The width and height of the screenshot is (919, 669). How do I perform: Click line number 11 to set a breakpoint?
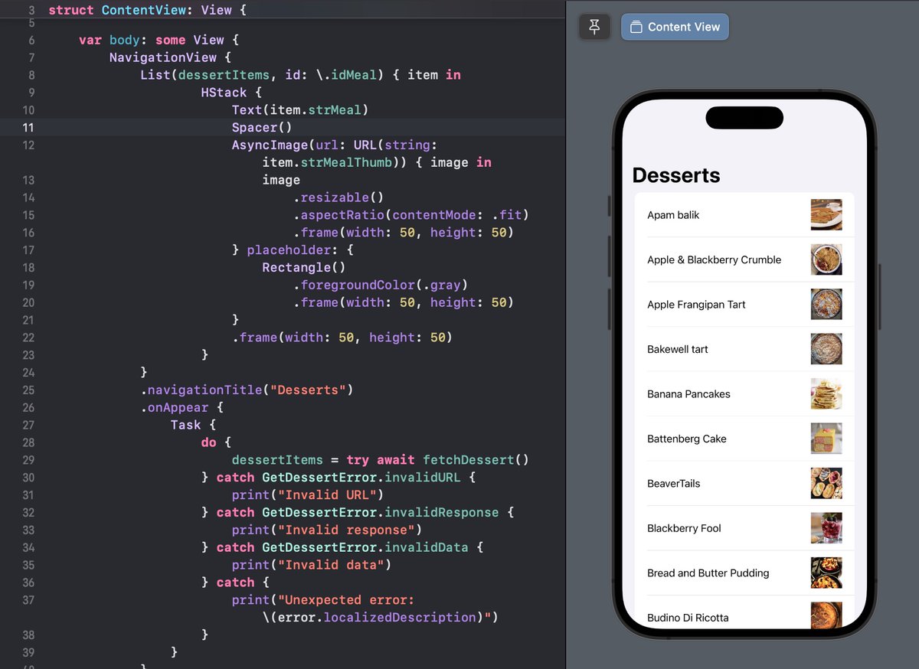(x=28, y=127)
